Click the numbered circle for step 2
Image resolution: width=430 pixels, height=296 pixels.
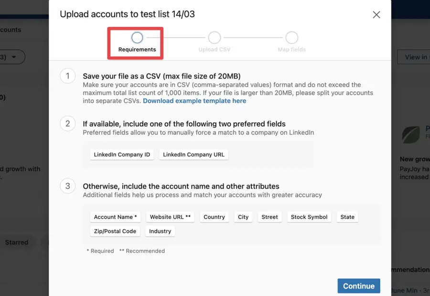[x=67, y=123]
